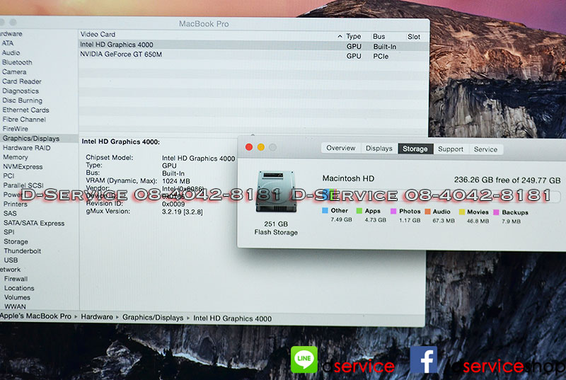Select Hardware RAID in the sidebar

pos(27,148)
